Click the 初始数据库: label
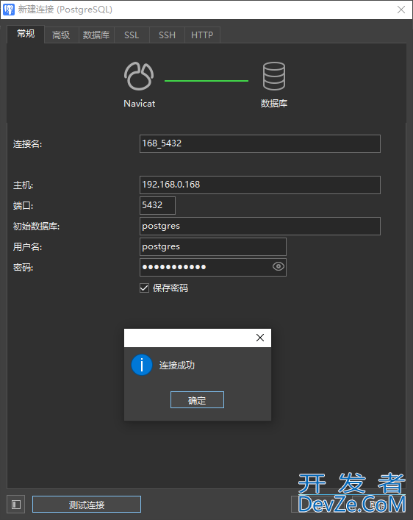This screenshot has width=413, height=520. tap(37, 227)
